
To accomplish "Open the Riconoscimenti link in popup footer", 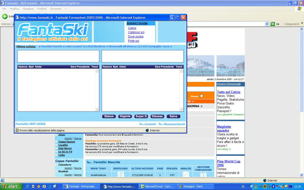I will (x=172, y=124).
